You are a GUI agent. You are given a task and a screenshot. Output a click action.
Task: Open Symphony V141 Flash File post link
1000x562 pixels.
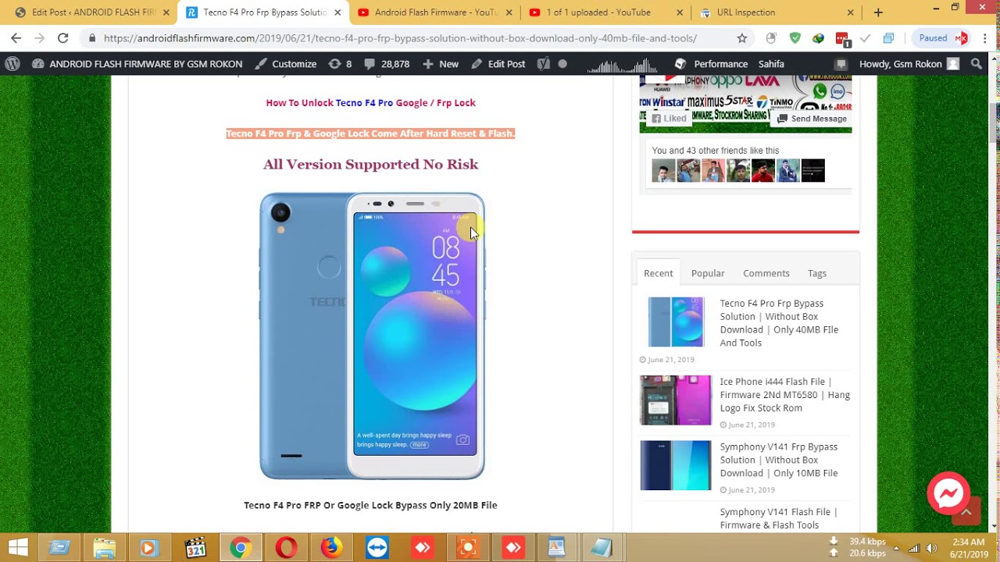[x=779, y=518]
